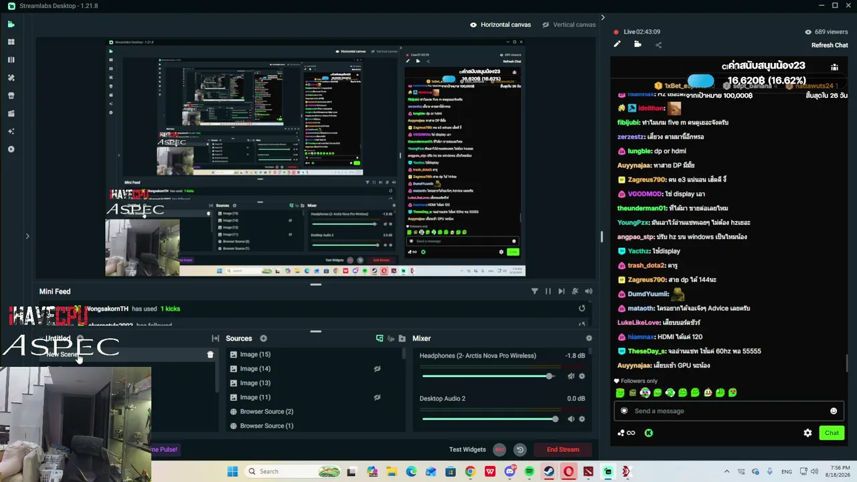Image resolution: width=857 pixels, height=482 pixels.
Task: Open emoji picker in chat input
Action: pos(834,411)
